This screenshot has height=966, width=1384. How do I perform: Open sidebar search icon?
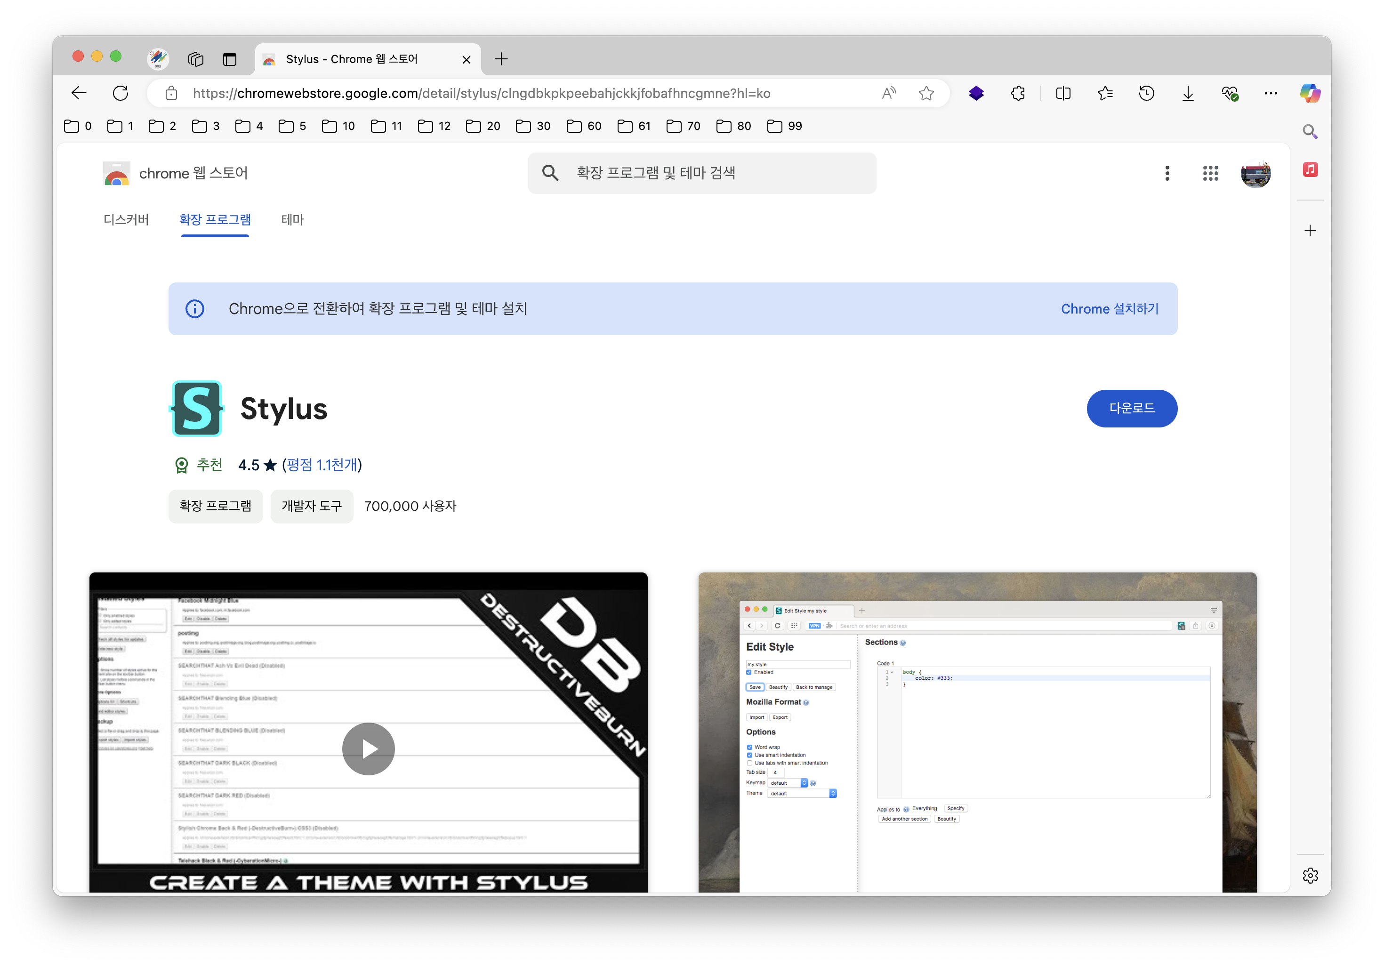[1310, 131]
